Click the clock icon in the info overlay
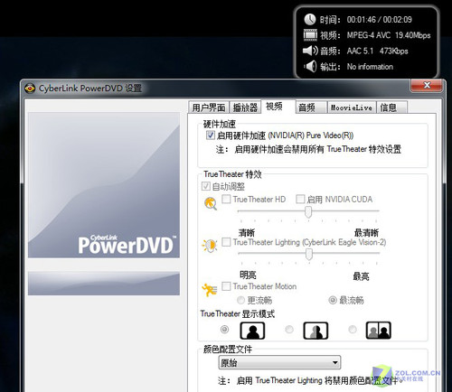 (x=309, y=20)
